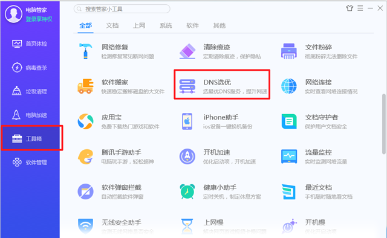Click the 文件粉碎 title text

[x=319, y=47]
